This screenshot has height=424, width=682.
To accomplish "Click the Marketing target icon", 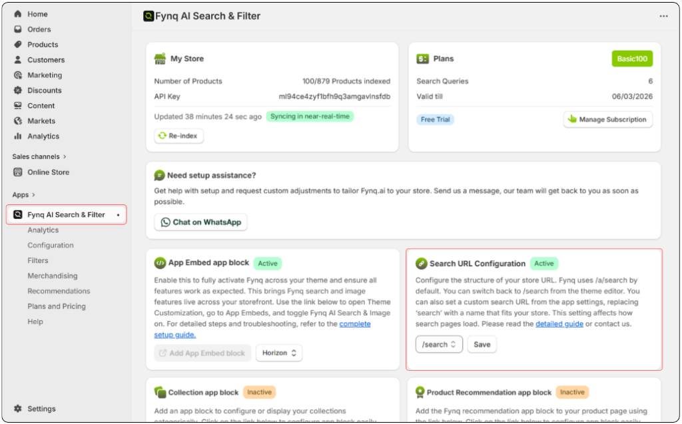I will click(18, 75).
